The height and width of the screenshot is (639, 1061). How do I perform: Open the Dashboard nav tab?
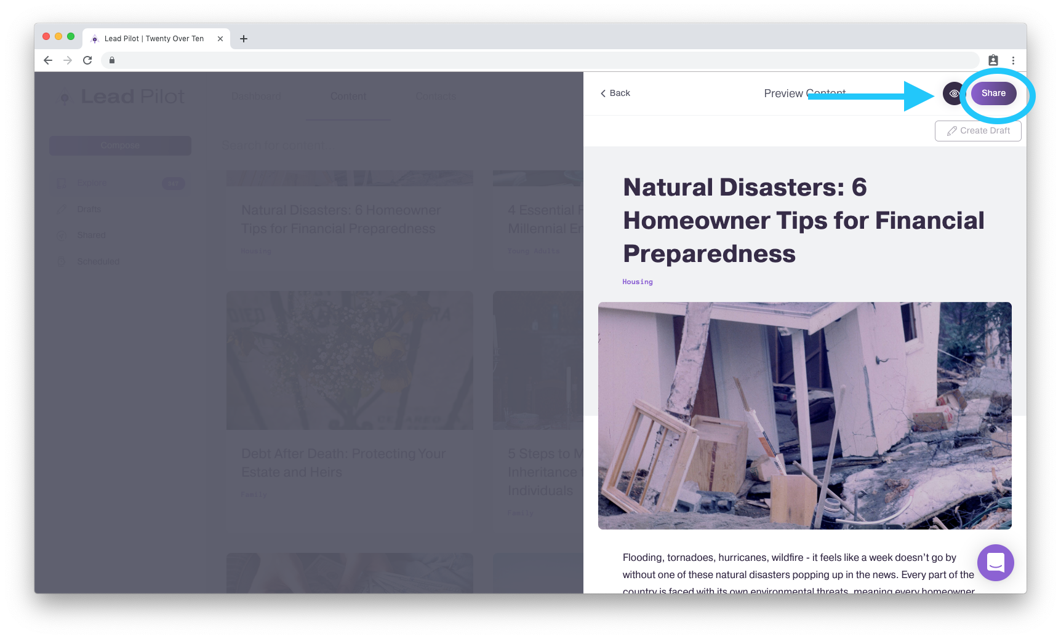pos(256,97)
